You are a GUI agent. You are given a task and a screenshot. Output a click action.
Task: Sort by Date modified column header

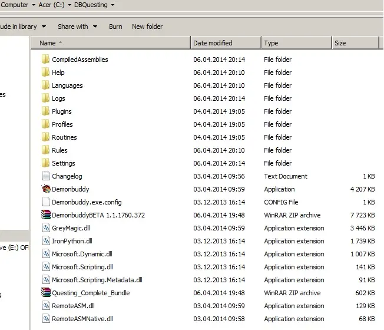point(225,43)
